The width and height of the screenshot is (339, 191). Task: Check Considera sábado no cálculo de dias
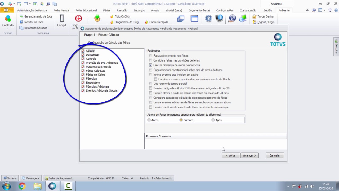coord(151,98)
